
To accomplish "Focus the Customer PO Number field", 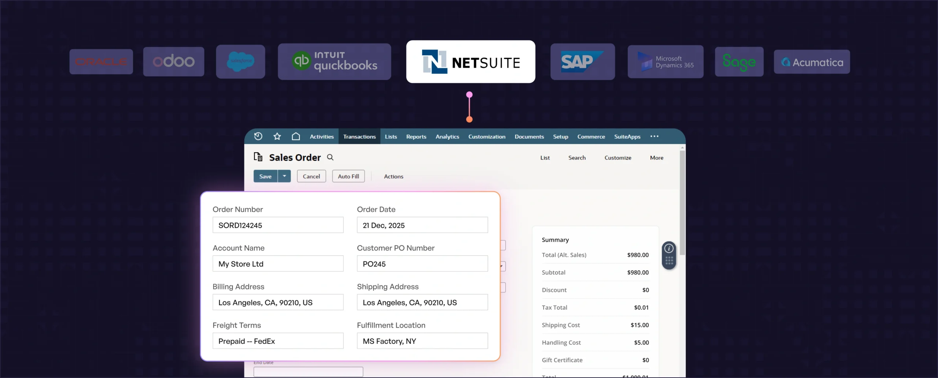I will click(x=422, y=264).
